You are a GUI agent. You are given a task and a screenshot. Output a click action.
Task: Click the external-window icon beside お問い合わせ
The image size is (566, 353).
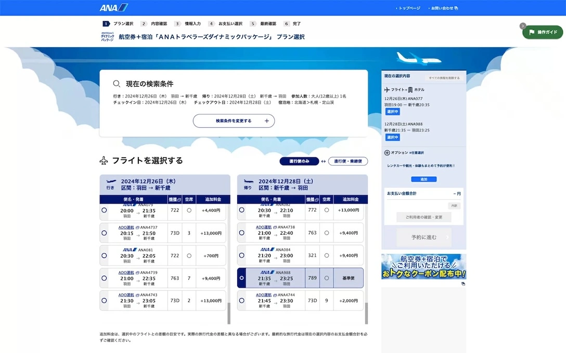(456, 8)
